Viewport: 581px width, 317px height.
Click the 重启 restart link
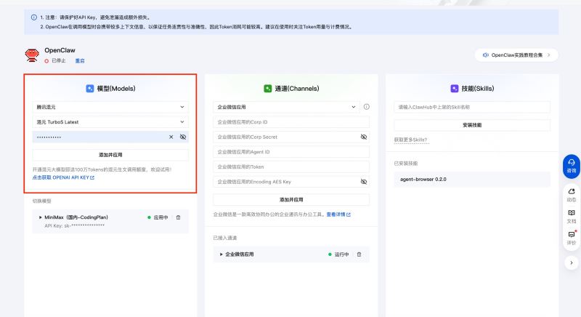tap(80, 61)
